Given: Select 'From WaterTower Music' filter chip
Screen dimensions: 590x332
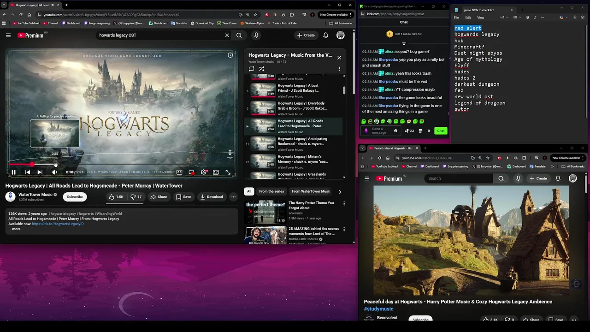Looking at the screenshot, I should click(311, 191).
